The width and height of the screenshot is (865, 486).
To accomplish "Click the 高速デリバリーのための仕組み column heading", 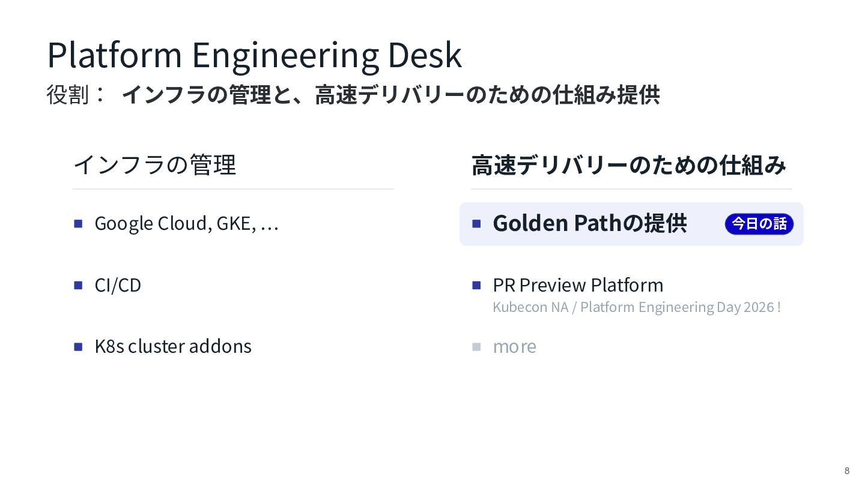I will (629, 165).
